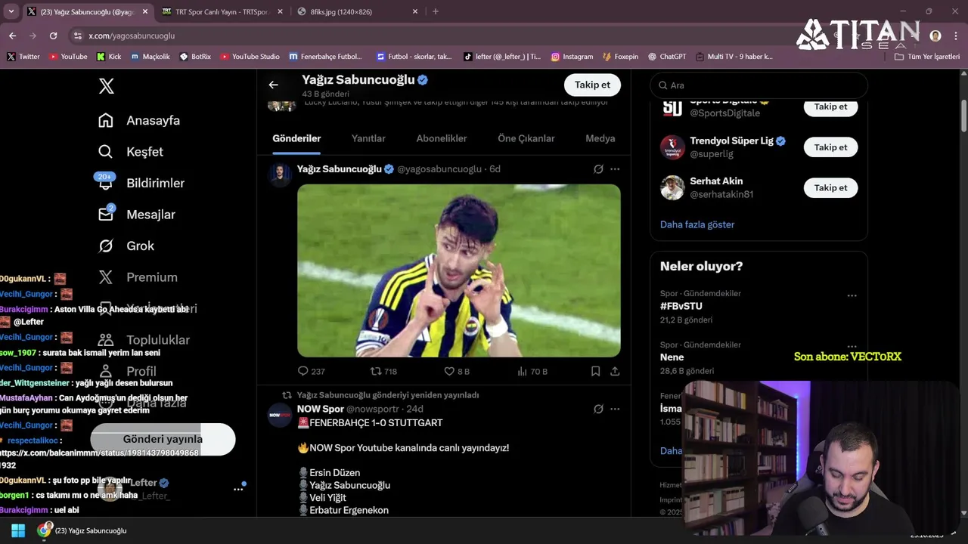Reload the page in Chrome
Screen dimensions: 968x544
53,36
